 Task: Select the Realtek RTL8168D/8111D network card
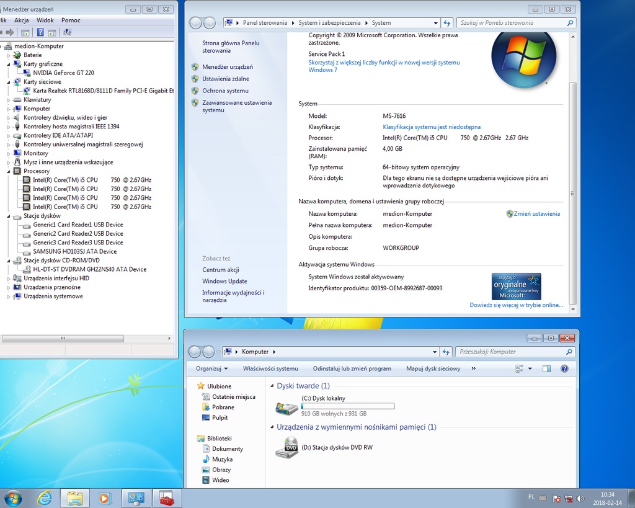tap(104, 91)
